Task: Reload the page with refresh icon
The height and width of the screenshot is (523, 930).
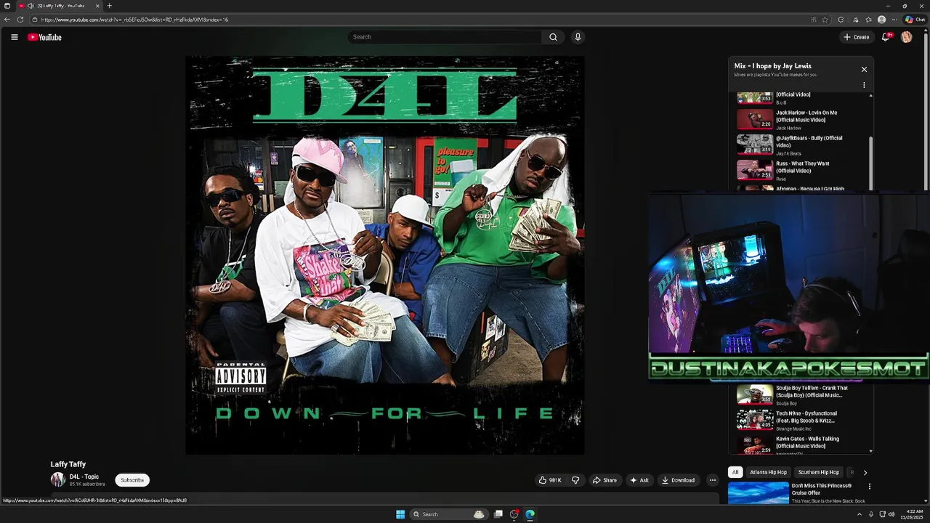Action: coord(20,20)
